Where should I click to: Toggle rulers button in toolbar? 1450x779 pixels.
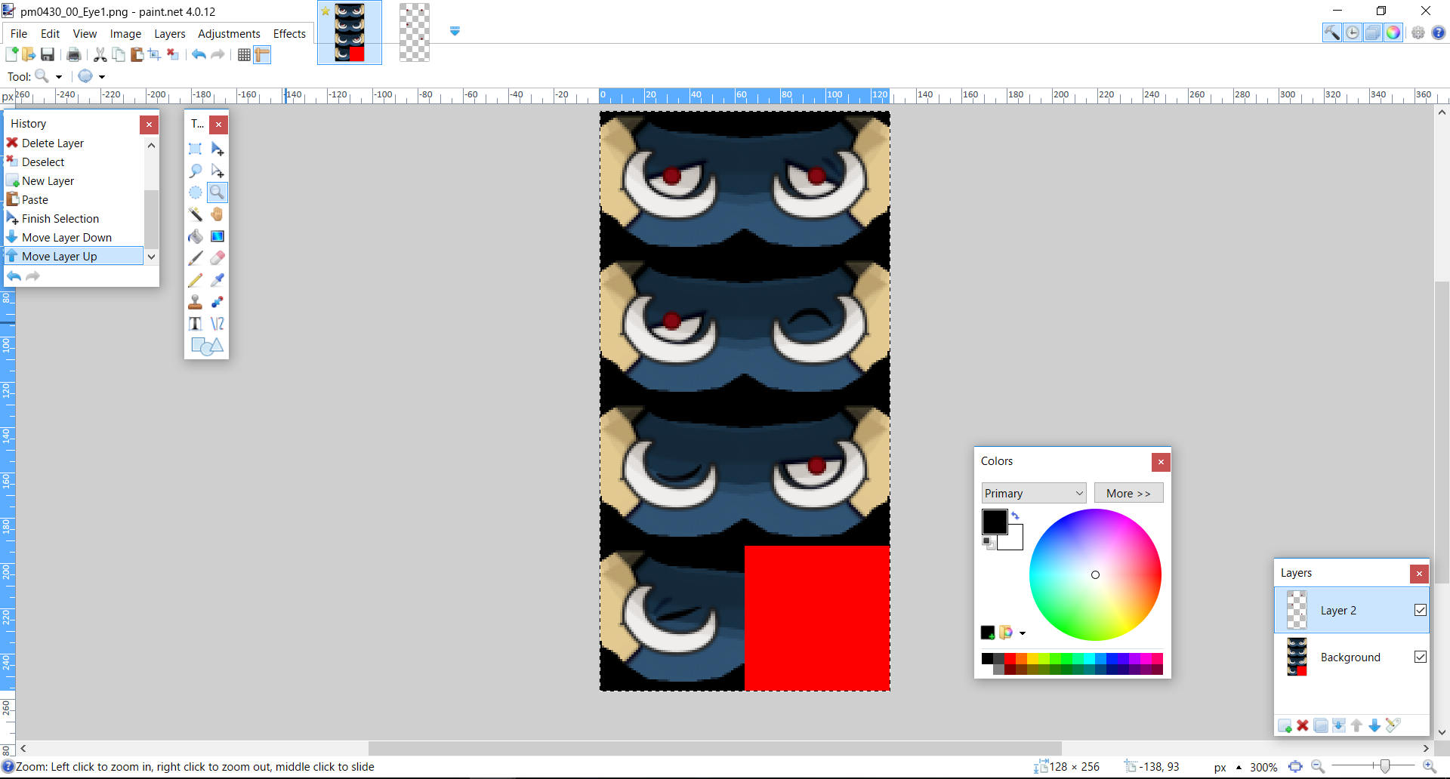coord(262,54)
